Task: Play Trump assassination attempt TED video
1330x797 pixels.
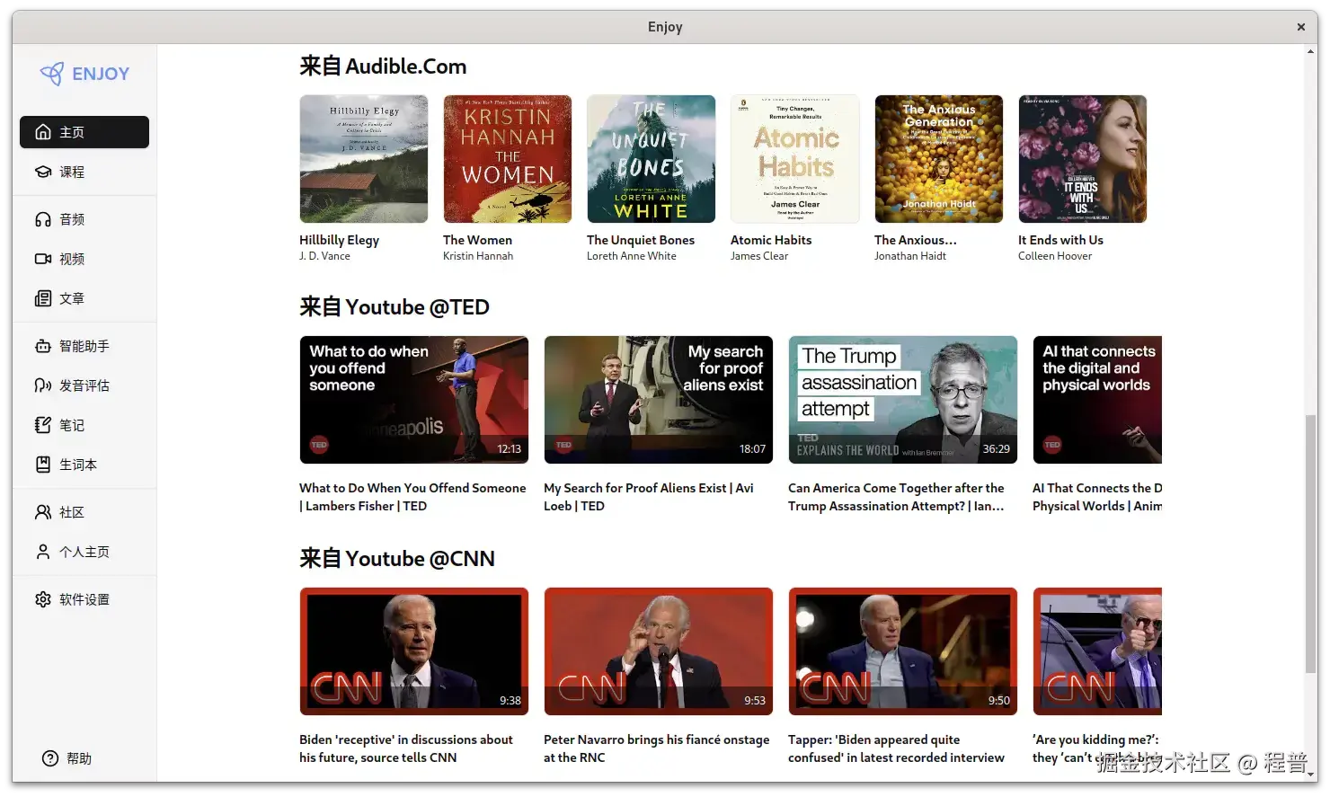Action: tap(903, 400)
